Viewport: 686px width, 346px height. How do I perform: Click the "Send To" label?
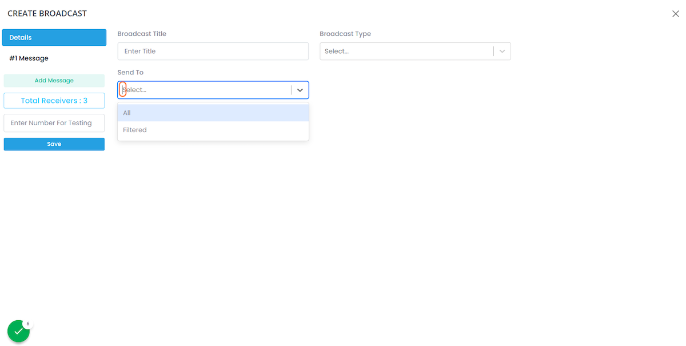coord(130,73)
